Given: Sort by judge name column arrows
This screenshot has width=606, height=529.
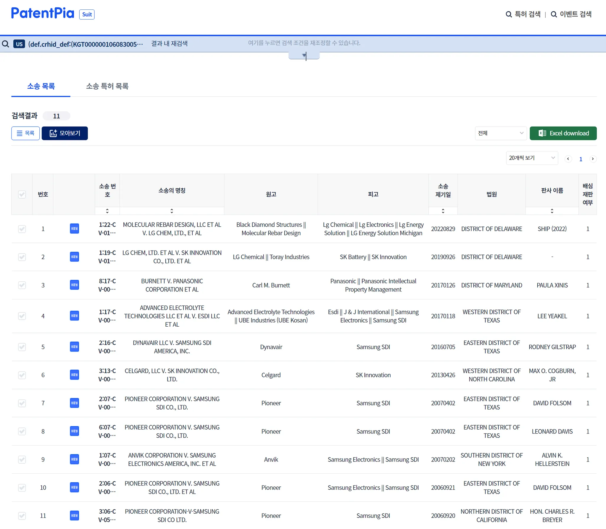Looking at the screenshot, I should click(x=552, y=211).
